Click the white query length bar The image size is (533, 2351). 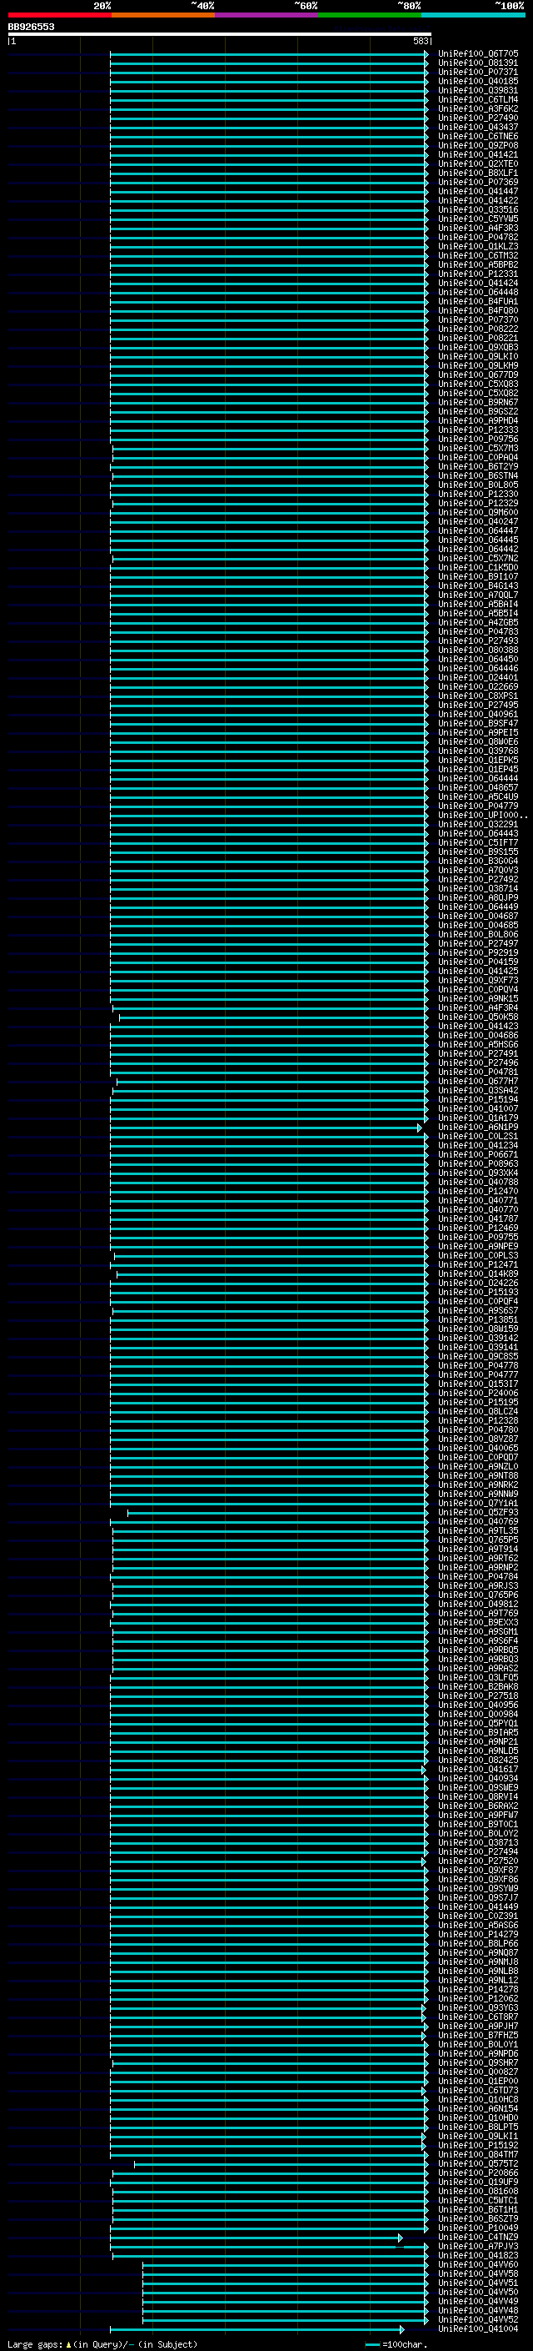pos(220,33)
